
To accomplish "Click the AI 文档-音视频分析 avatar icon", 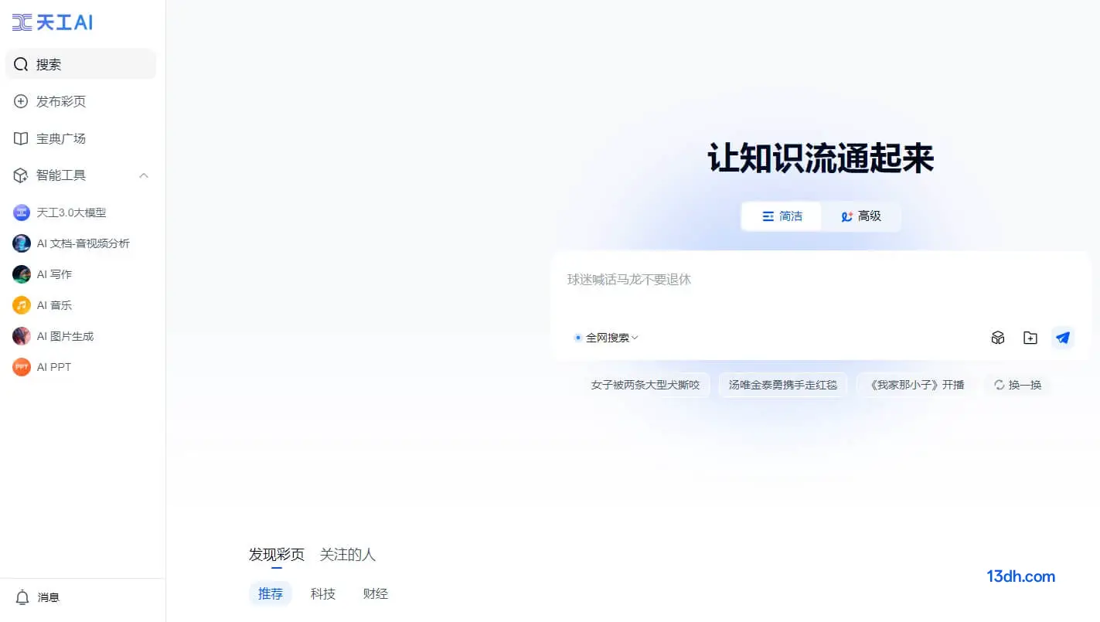I will tap(22, 243).
